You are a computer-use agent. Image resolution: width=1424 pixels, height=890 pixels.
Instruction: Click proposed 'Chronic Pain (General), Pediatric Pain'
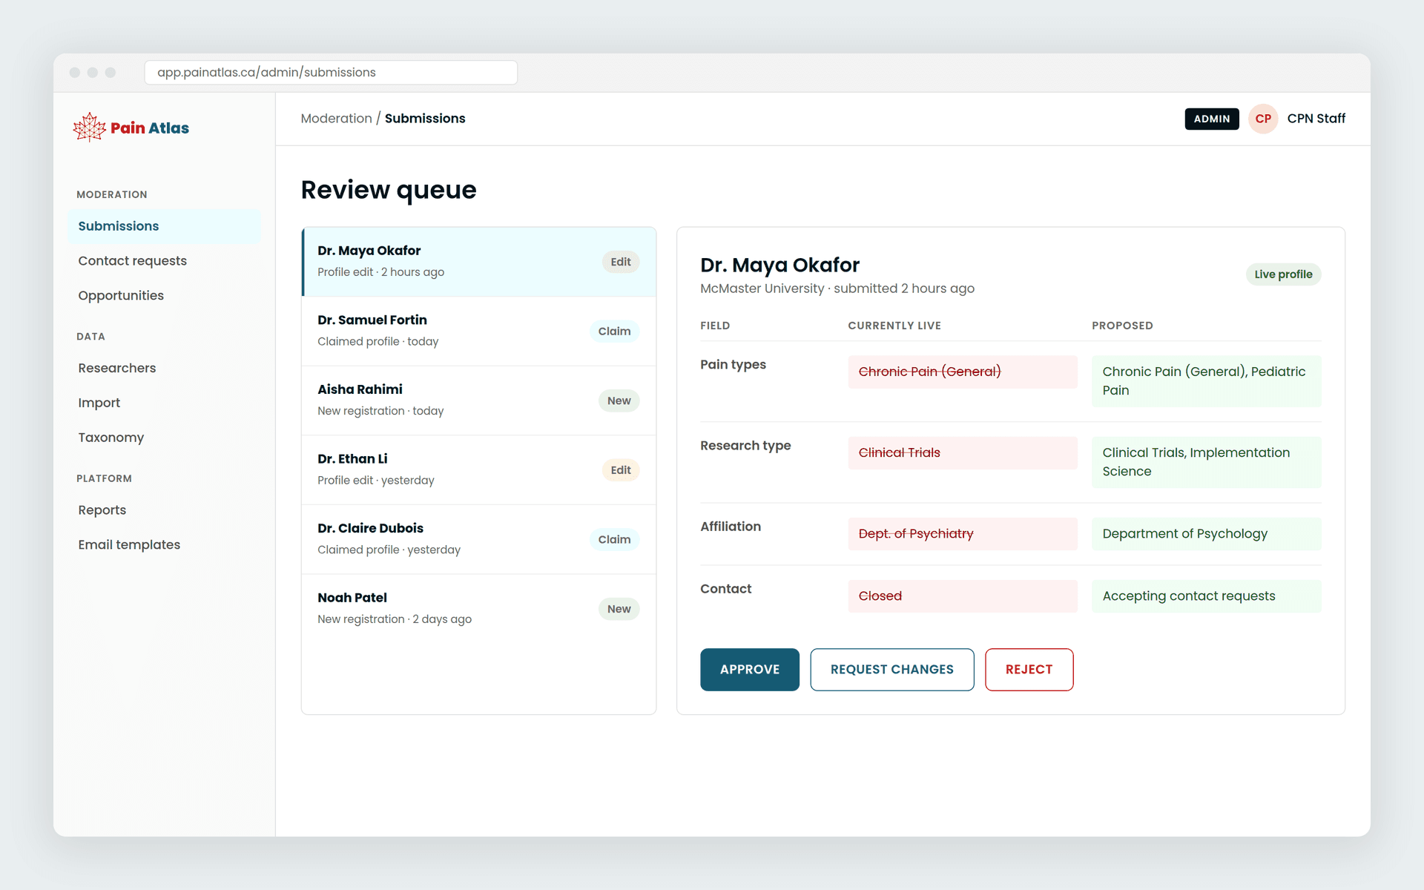click(1206, 381)
